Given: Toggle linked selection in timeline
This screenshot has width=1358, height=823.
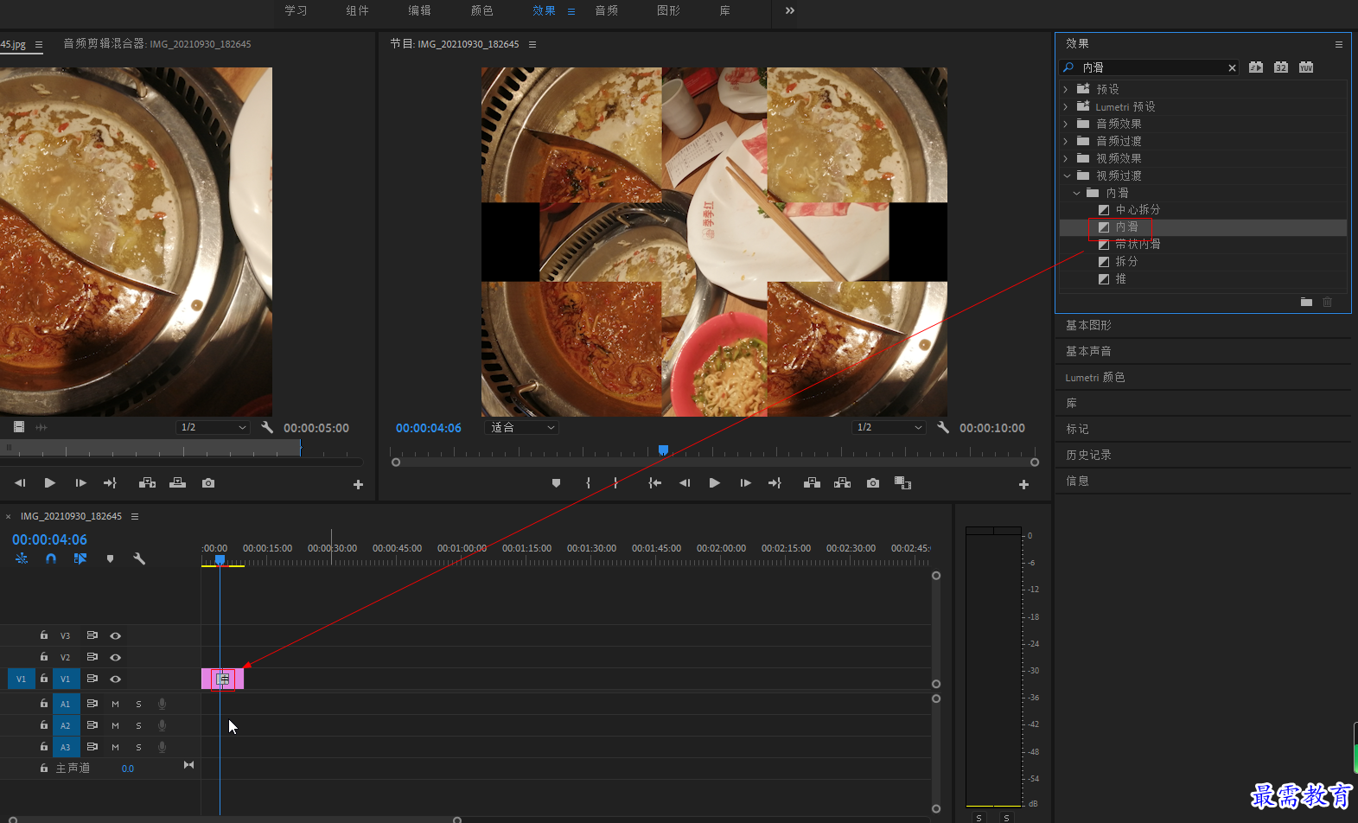Looking at the screenshot, I should point(80,558).
